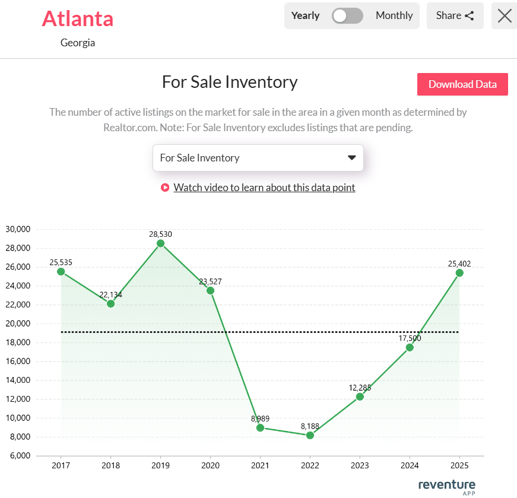Click the green 2019 peak marker showing 28,530
The image size is (517, 498).
click(160, 243)
